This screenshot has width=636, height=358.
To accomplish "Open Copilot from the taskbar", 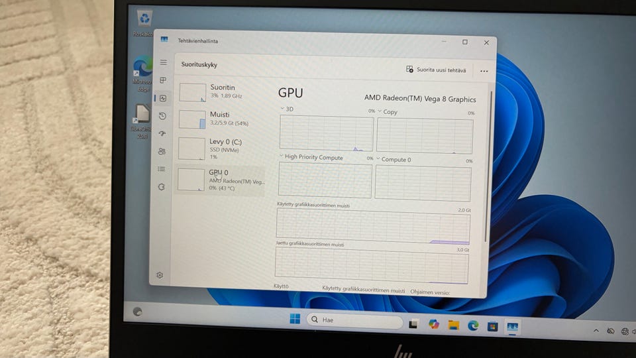I will (433, 324).
